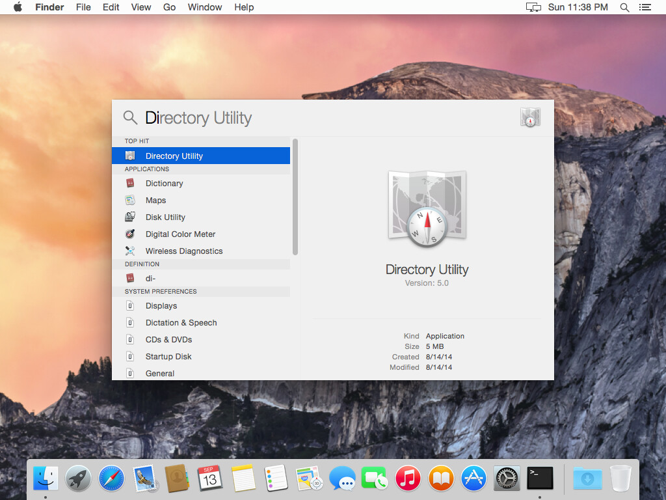Click the Downloads stack in the Dock
The height and width of the screenshot is (500, 666).
(x=587, y=478)
